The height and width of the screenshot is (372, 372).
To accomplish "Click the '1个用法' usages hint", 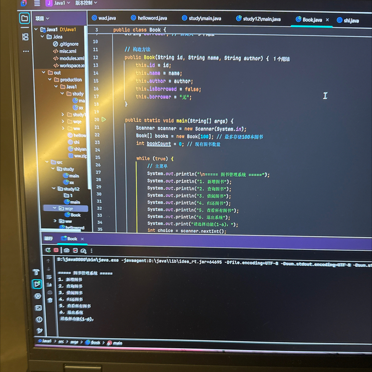I will pyautogui.click(x=281, y=59).
